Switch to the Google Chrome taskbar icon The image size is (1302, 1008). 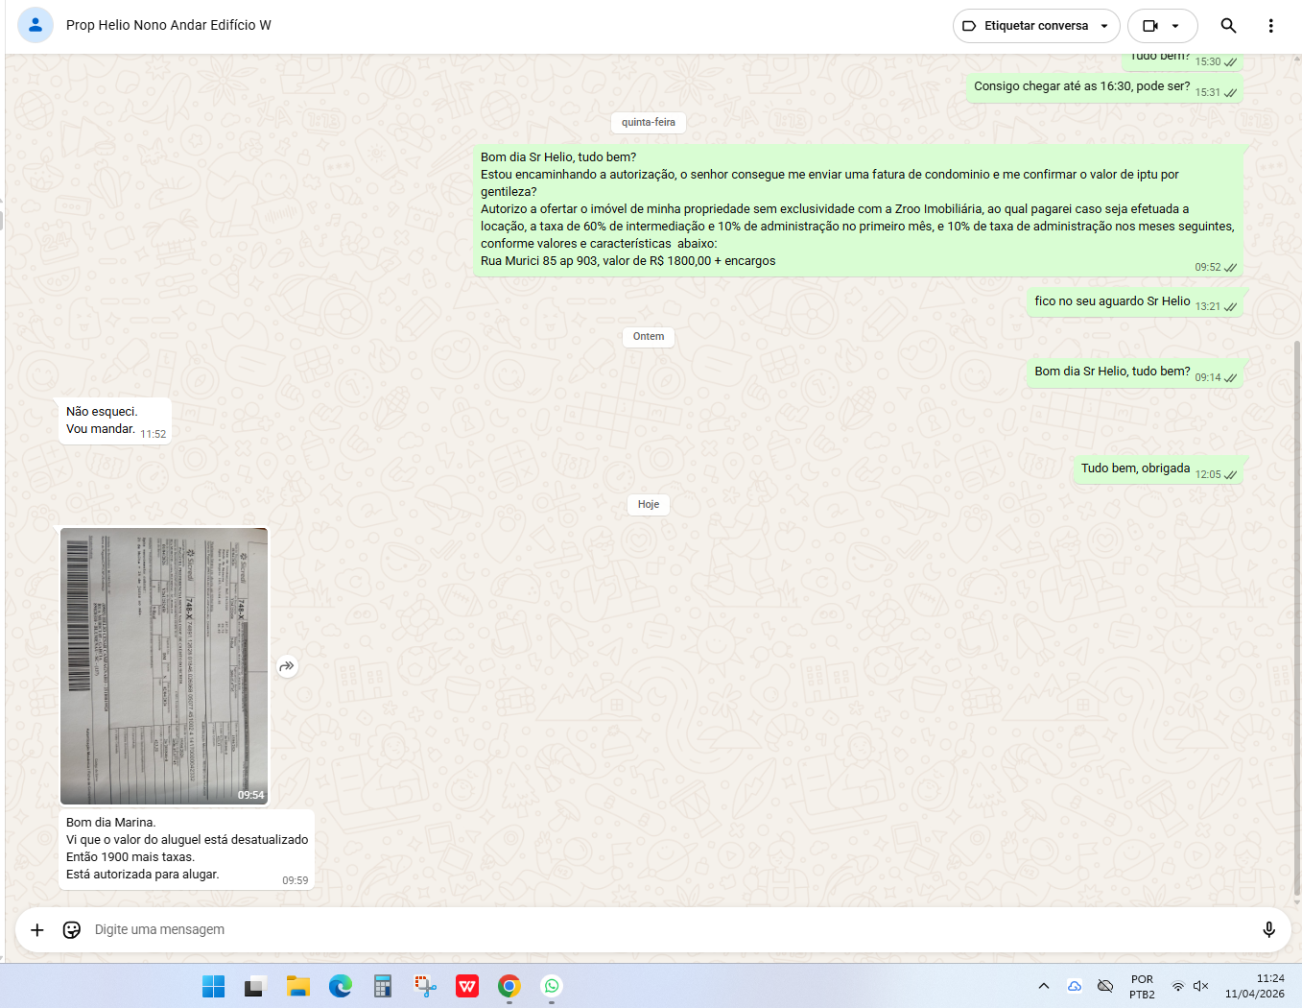[509, 986]
